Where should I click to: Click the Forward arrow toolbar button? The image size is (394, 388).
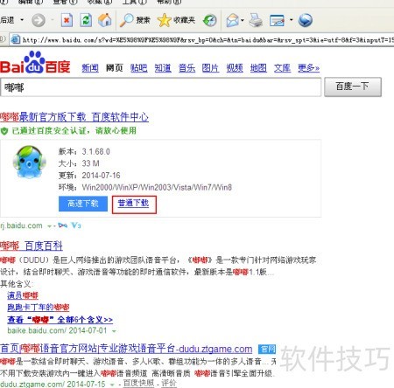(x=39, y=20)
